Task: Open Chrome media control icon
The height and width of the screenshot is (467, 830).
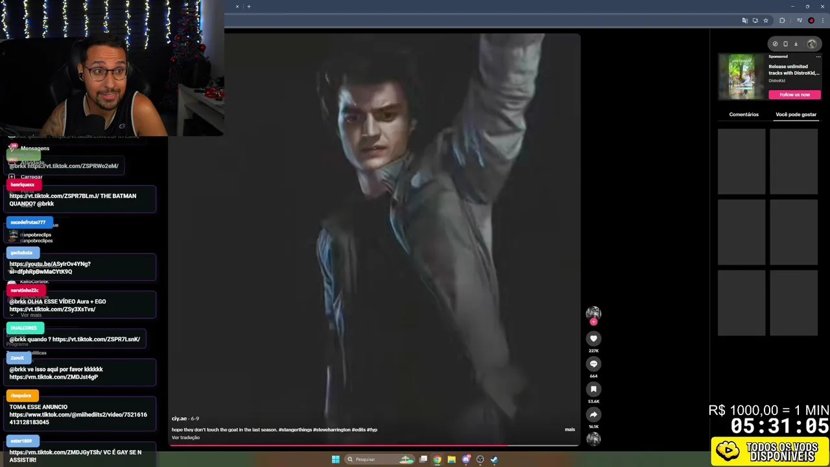Action: [799, 21]
